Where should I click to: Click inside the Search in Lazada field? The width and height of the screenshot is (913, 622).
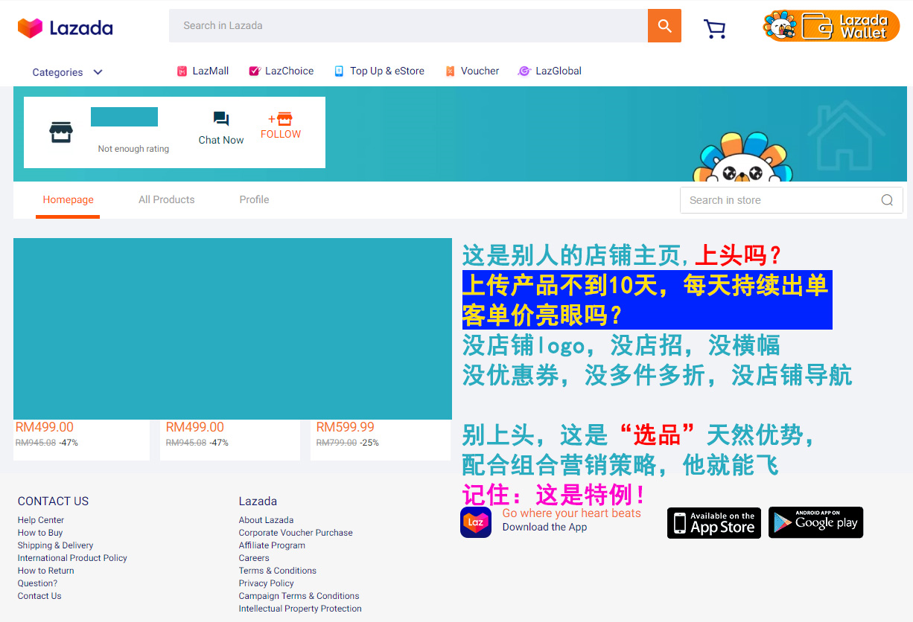410,25
